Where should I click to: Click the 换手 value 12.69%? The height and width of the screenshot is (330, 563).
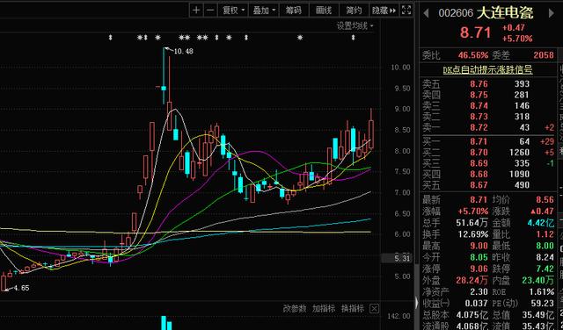473,234
